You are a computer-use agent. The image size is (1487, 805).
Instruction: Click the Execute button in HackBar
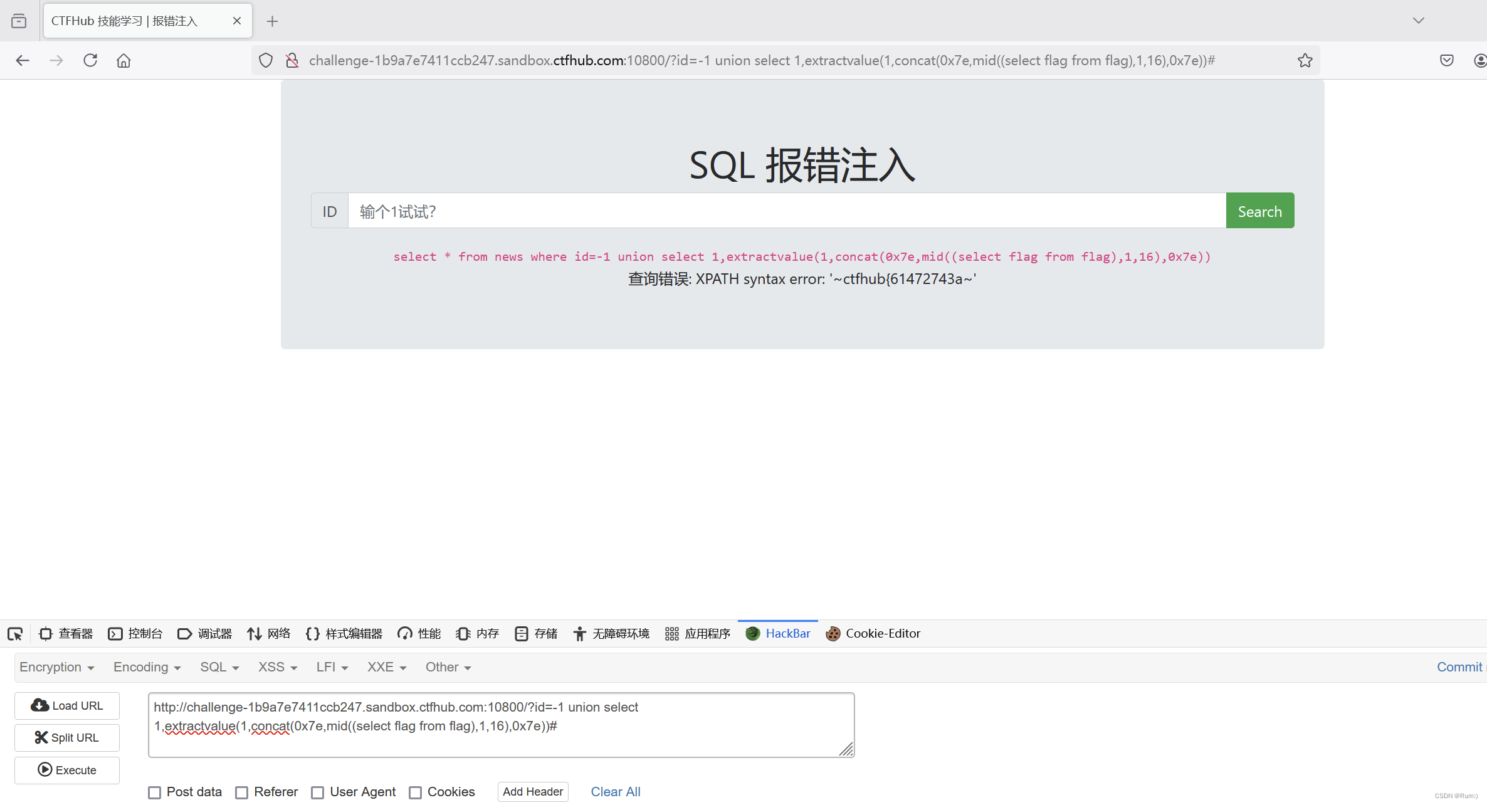click(x=67, y=770)
